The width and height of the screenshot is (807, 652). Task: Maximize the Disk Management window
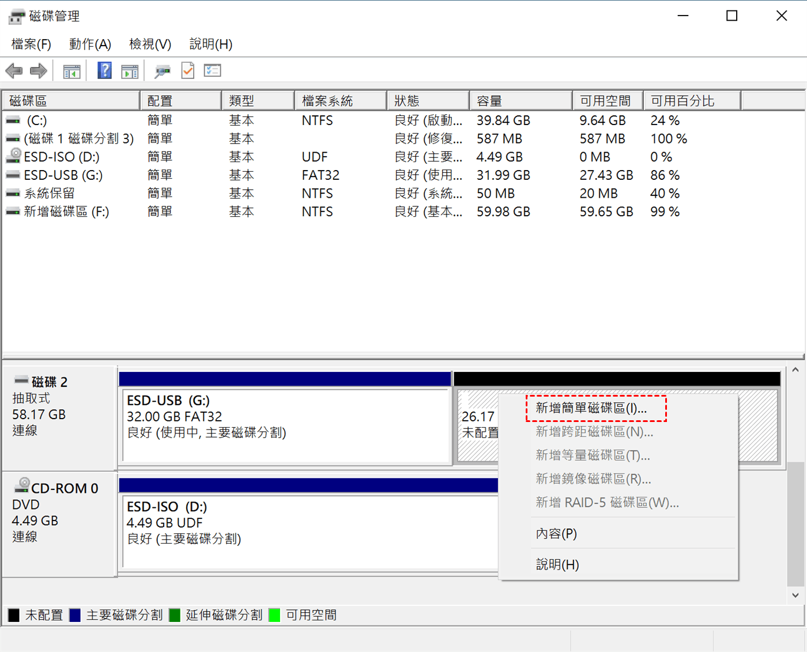pyautogui.click(x=731, y=16)
